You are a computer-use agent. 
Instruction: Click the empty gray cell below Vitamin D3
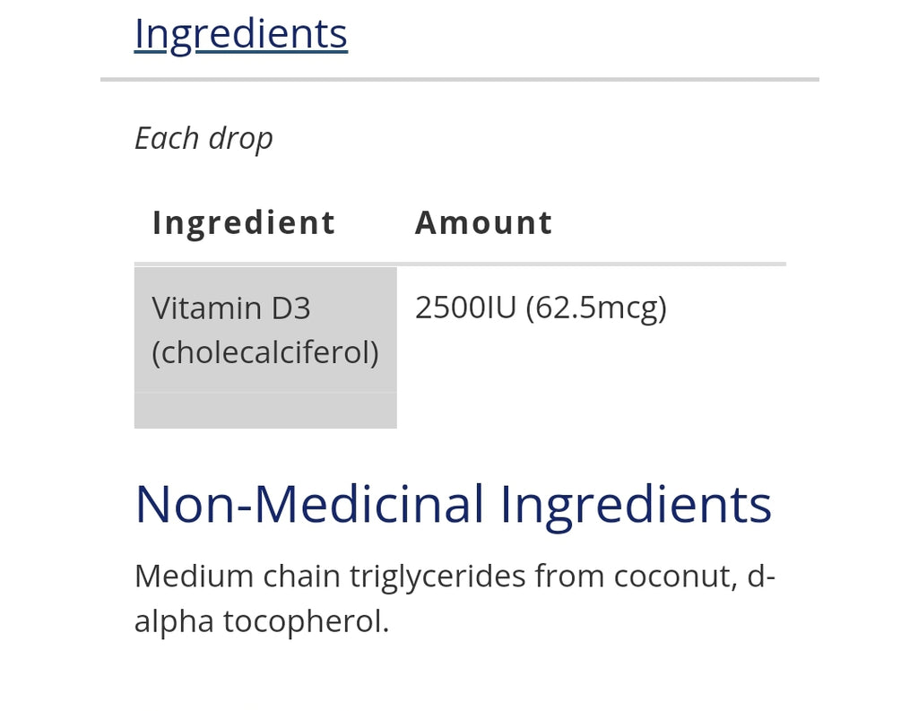pyautogui.click(x=265, y=410)
